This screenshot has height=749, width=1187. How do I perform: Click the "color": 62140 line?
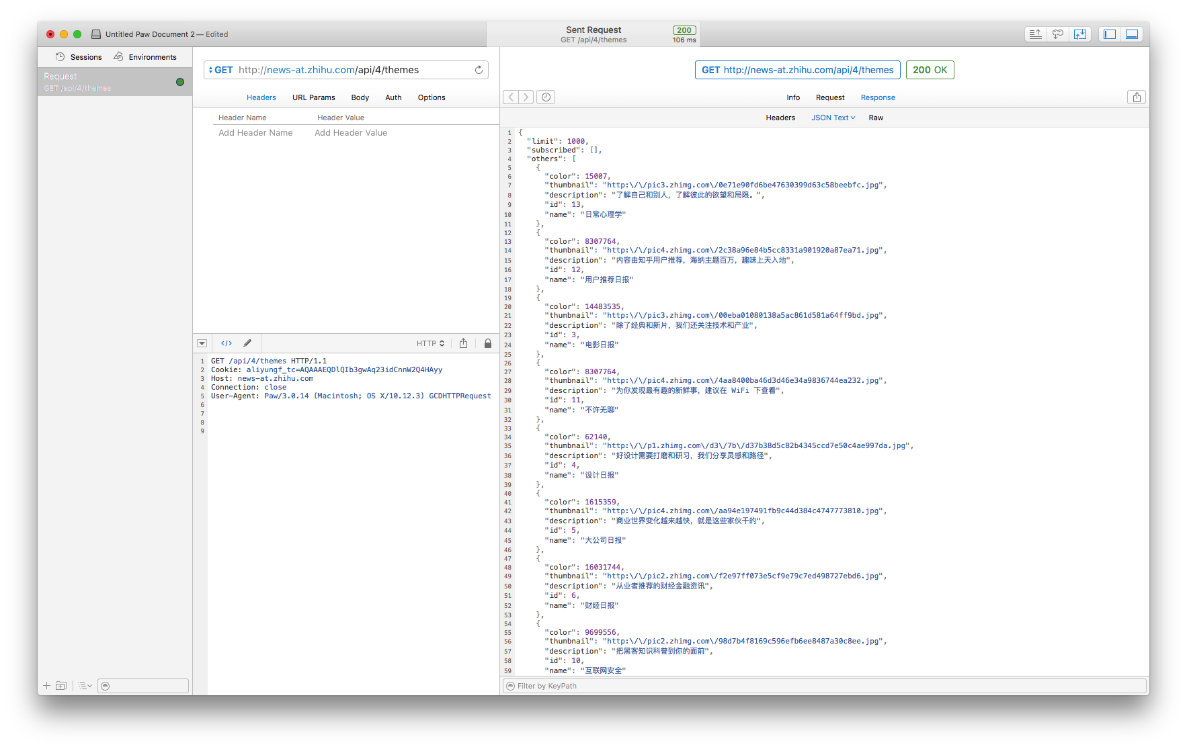577,437
